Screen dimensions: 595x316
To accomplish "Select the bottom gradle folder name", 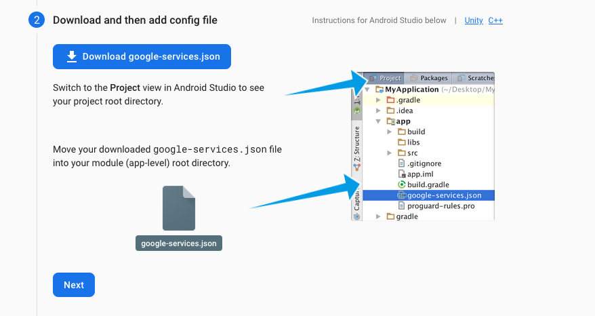I will (x=407, y=216).
